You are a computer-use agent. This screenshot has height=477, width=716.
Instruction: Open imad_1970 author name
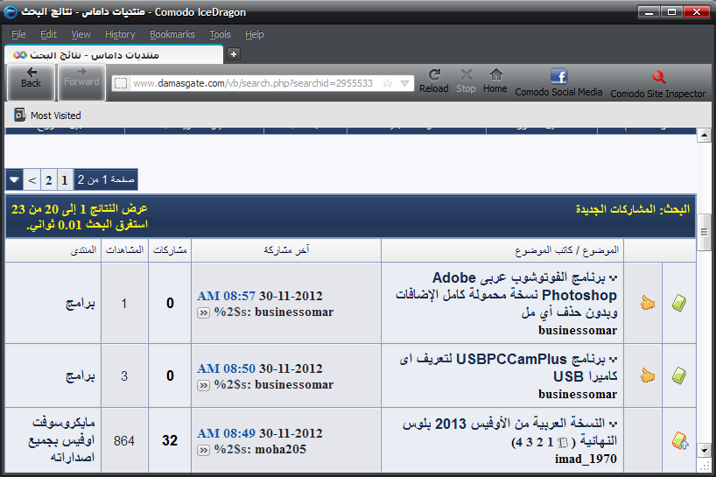[586, 459]
